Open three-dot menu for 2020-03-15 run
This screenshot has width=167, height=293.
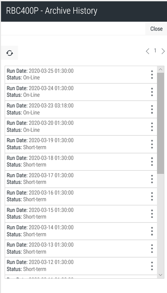152,214
